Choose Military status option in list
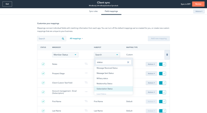Screen dimensions: 207x113 click(102, 78)
